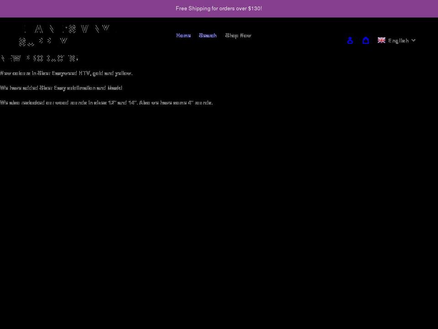Click the word "Mask!" in second paragraph

pos(115,88)
